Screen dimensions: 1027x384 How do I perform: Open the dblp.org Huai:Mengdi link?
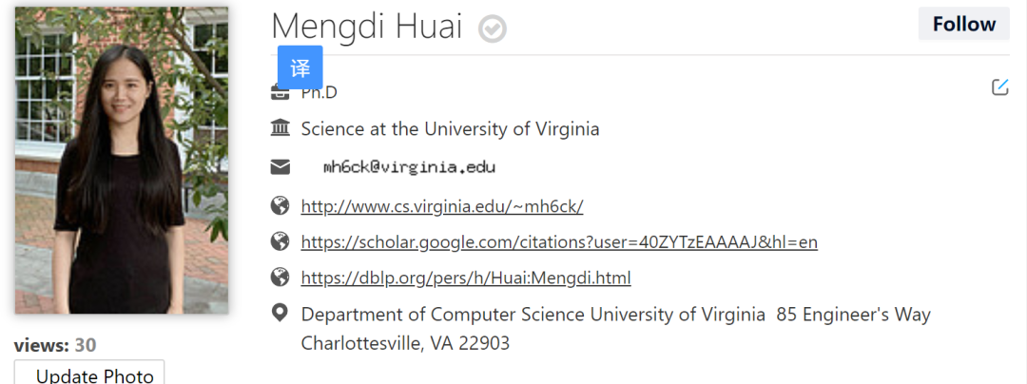point(466,278)
